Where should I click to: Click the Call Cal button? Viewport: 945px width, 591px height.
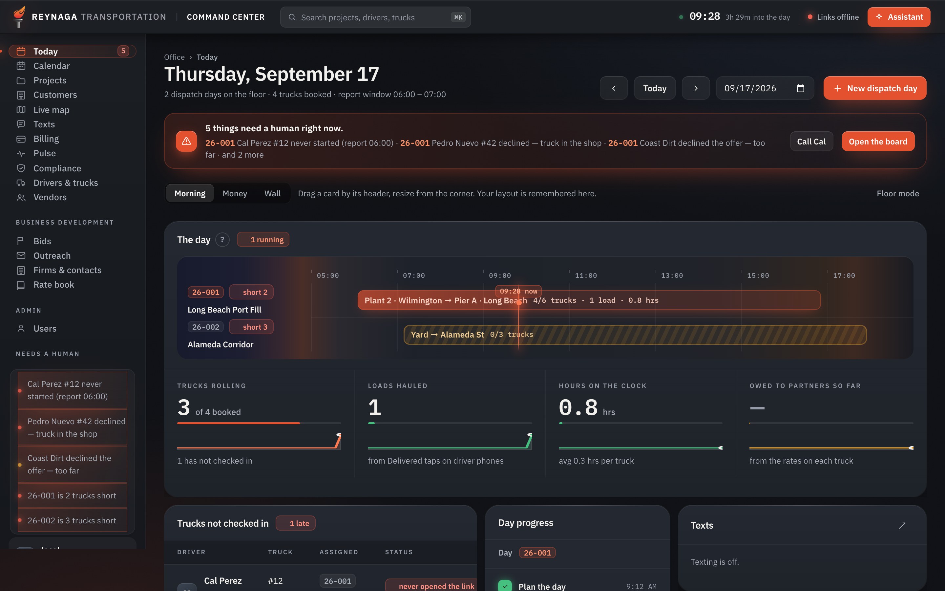(x=811, y=141)
